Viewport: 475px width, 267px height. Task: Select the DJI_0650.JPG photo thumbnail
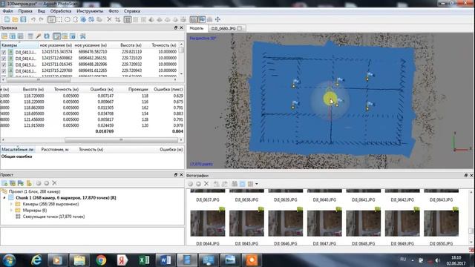(x=441, y=223)
